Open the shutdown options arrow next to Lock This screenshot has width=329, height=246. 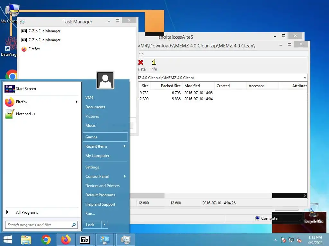pyautogui.click(x=104, y=225)
